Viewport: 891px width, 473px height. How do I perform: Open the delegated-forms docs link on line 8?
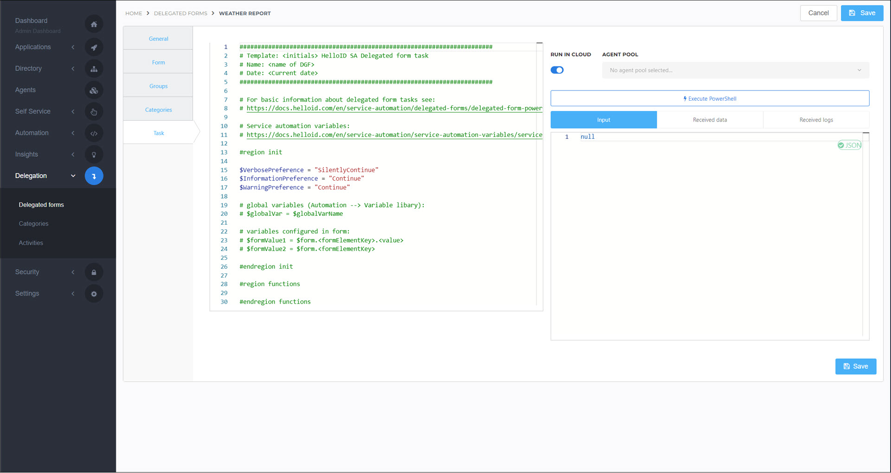tap(394, 108)
